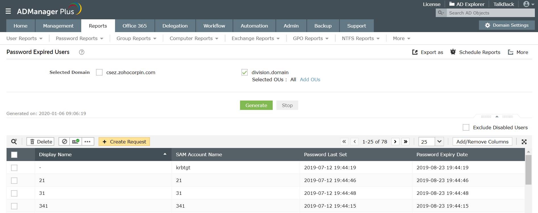538x213 pixels.
Task: Sort by Display Name ascending arrow
Action: (x=165, y=154)
